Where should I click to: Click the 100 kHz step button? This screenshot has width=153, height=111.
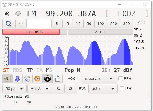tap(101, 24)
